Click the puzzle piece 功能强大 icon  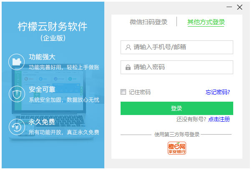pos(16,62)
